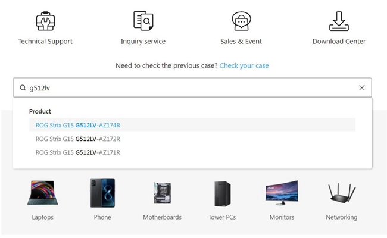Screen dimensions: 387x238
Task: Select the Laptops category icon
Action: [42, 193]
